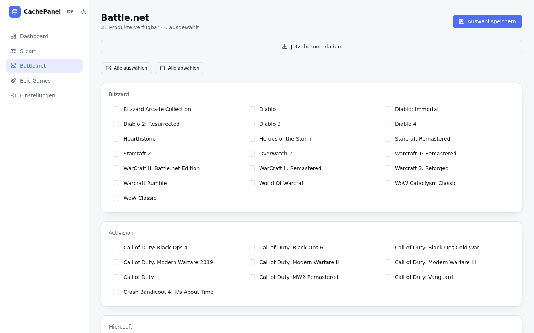Save the selection with Auswahl speichern
The height and width of the screenshot is (333, 534).
[x=487, y=21]
